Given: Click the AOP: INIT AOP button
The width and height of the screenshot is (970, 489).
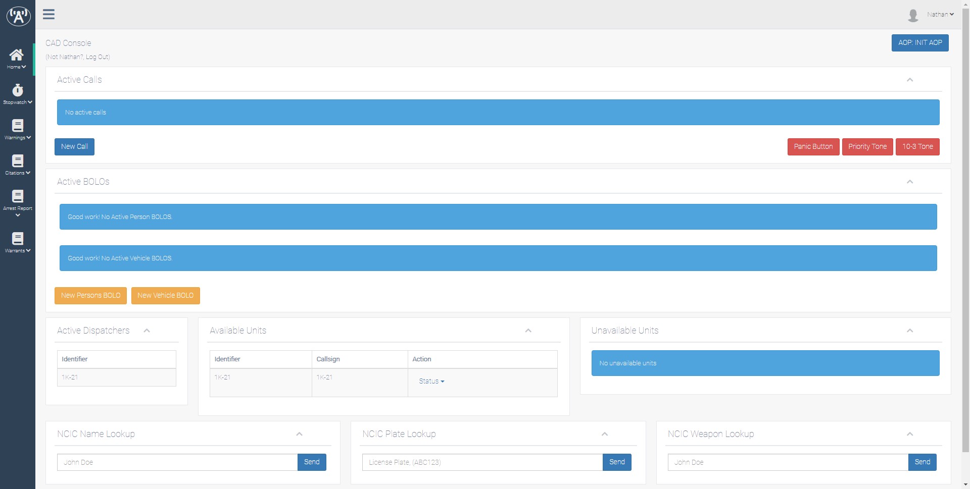Looking at the screenshot, I should [919, 43].
